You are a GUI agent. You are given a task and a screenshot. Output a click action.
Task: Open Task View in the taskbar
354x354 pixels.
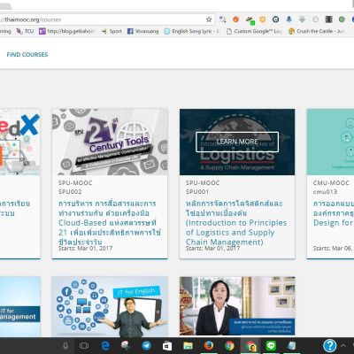coord(84,345)
